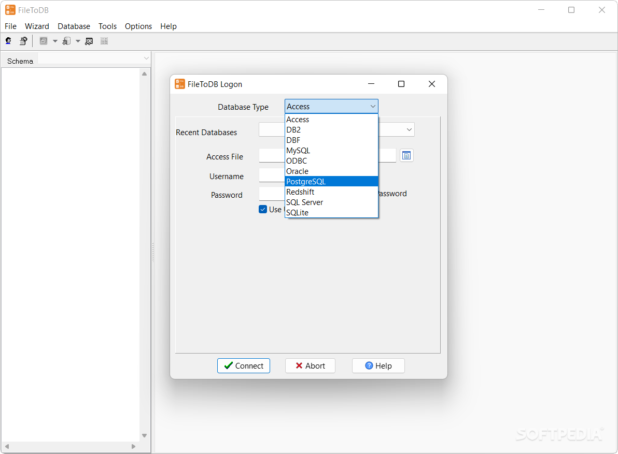Open the File menu

coord(11,26)
